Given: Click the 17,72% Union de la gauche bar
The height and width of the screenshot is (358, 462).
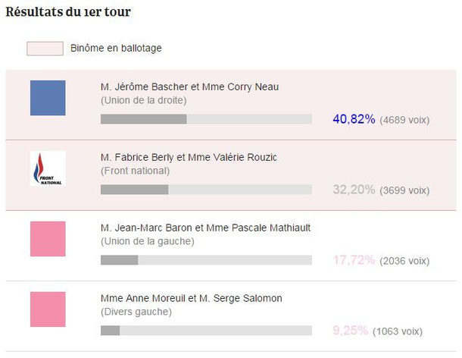Looking at the screenshot, I should point(206,260).
